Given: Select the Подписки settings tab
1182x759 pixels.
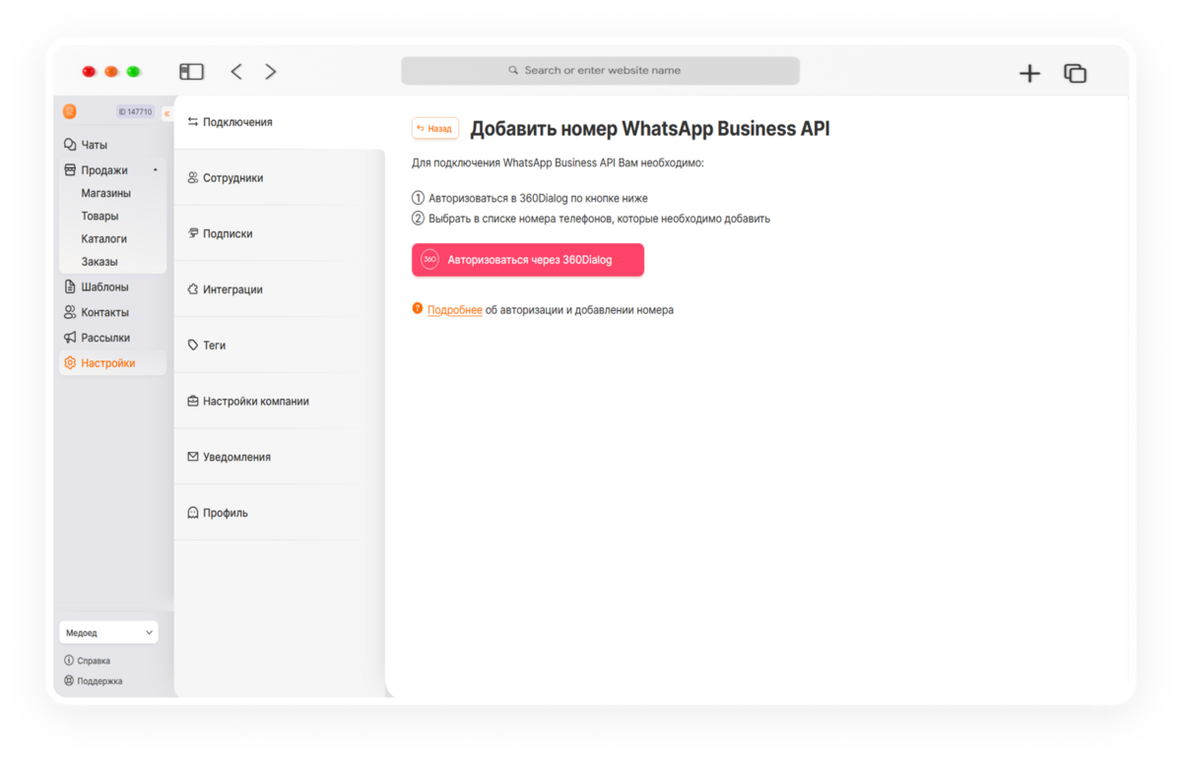Looking at the screenshot, I should (x=279, y=234).
